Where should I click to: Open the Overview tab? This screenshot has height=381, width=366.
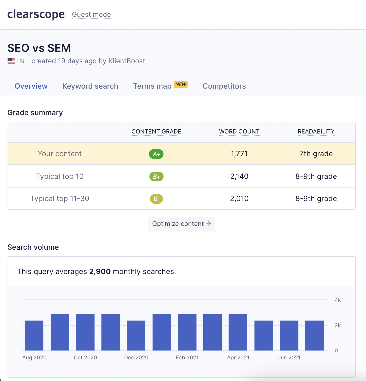[x=31, y=86]
